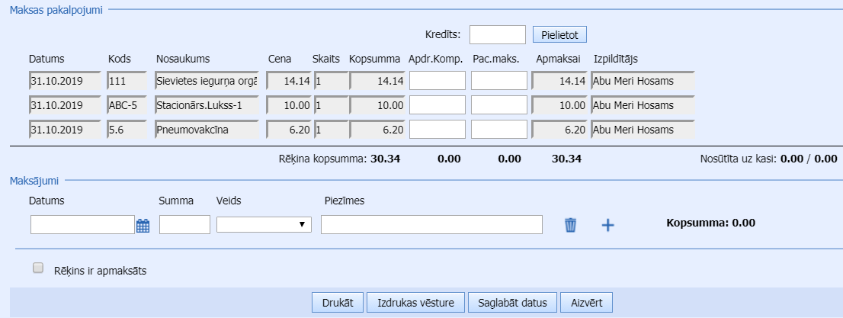Select Apdr.Komp. field in code 111 row
Screen dimensions: 843x318
tap(437, 81)
